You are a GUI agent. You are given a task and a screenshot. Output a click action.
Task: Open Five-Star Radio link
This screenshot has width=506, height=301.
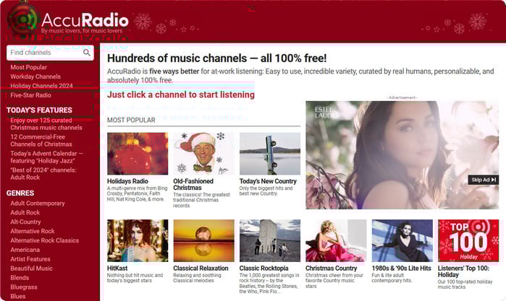30,95
